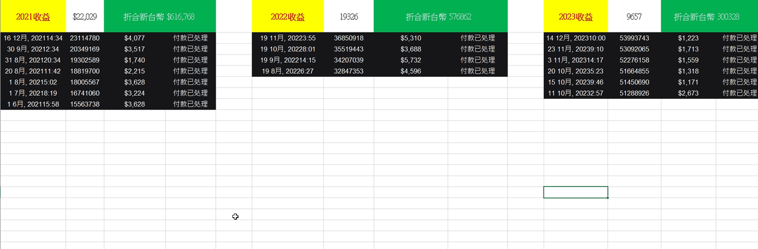Screen dimensions: 758x249
Task: Select ID cell 32847353
Action: tap(349, 71)
